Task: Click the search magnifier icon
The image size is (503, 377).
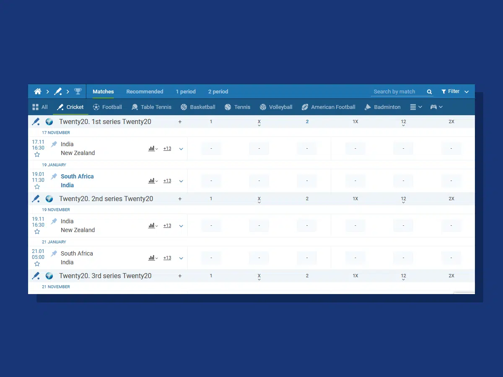Action: (x=429, y=92)
